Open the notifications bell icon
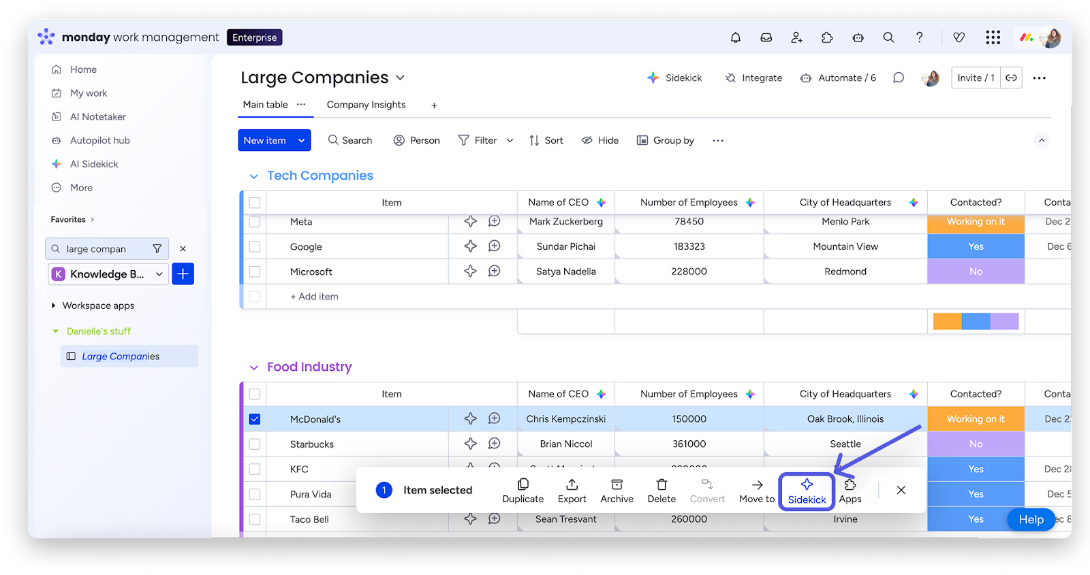Viewport: 1090px width, 575px height. [x=736, y=37]
